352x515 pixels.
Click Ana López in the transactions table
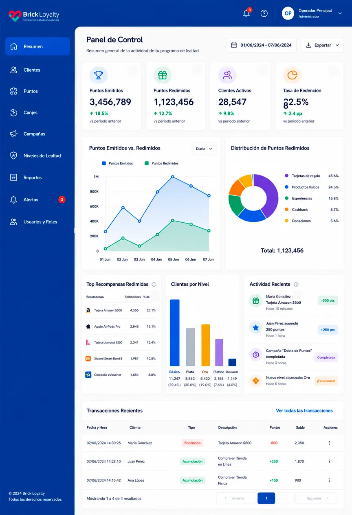coord(136,480)
